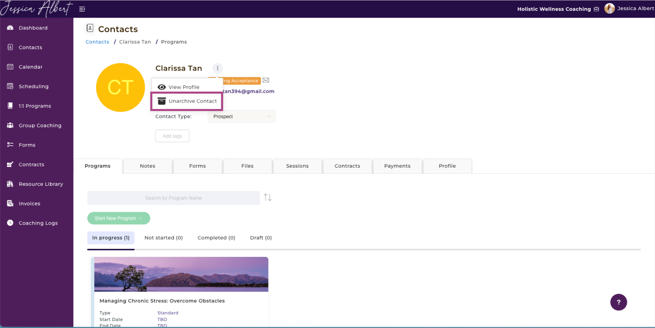Switch to the Sessions tab

[297, 166]
